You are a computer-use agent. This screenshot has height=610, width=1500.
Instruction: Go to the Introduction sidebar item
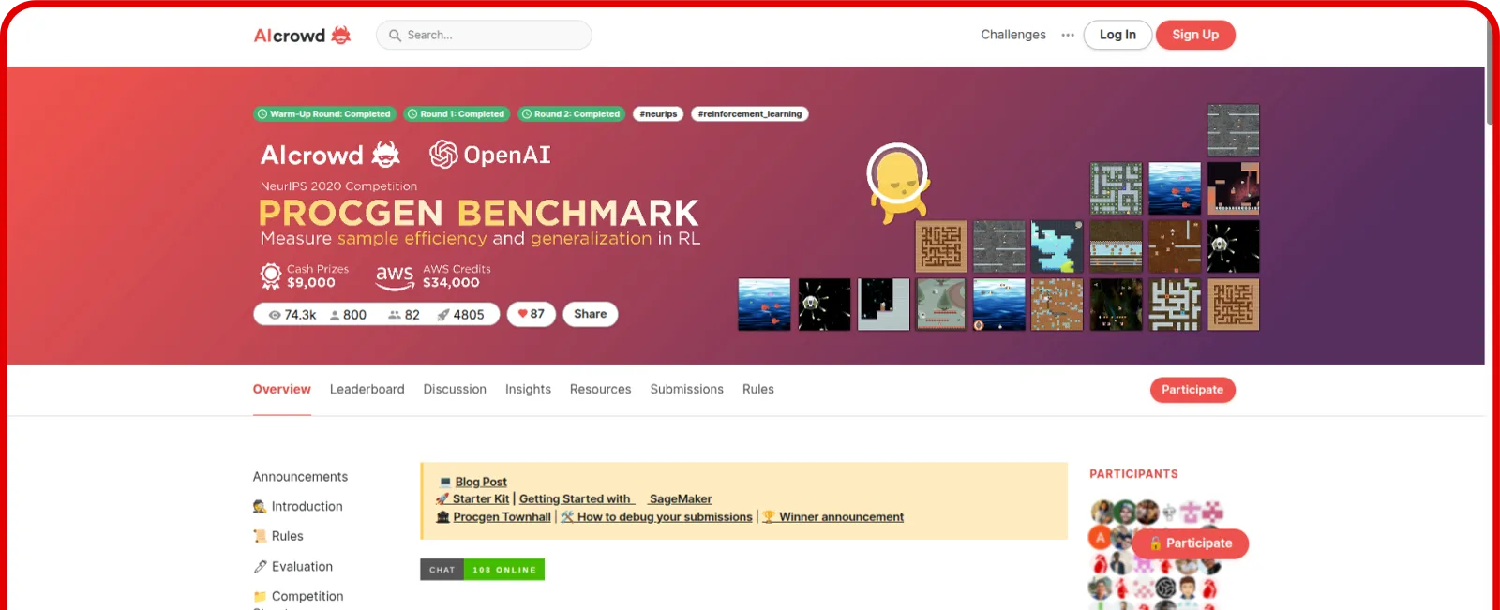coord(298,507)
